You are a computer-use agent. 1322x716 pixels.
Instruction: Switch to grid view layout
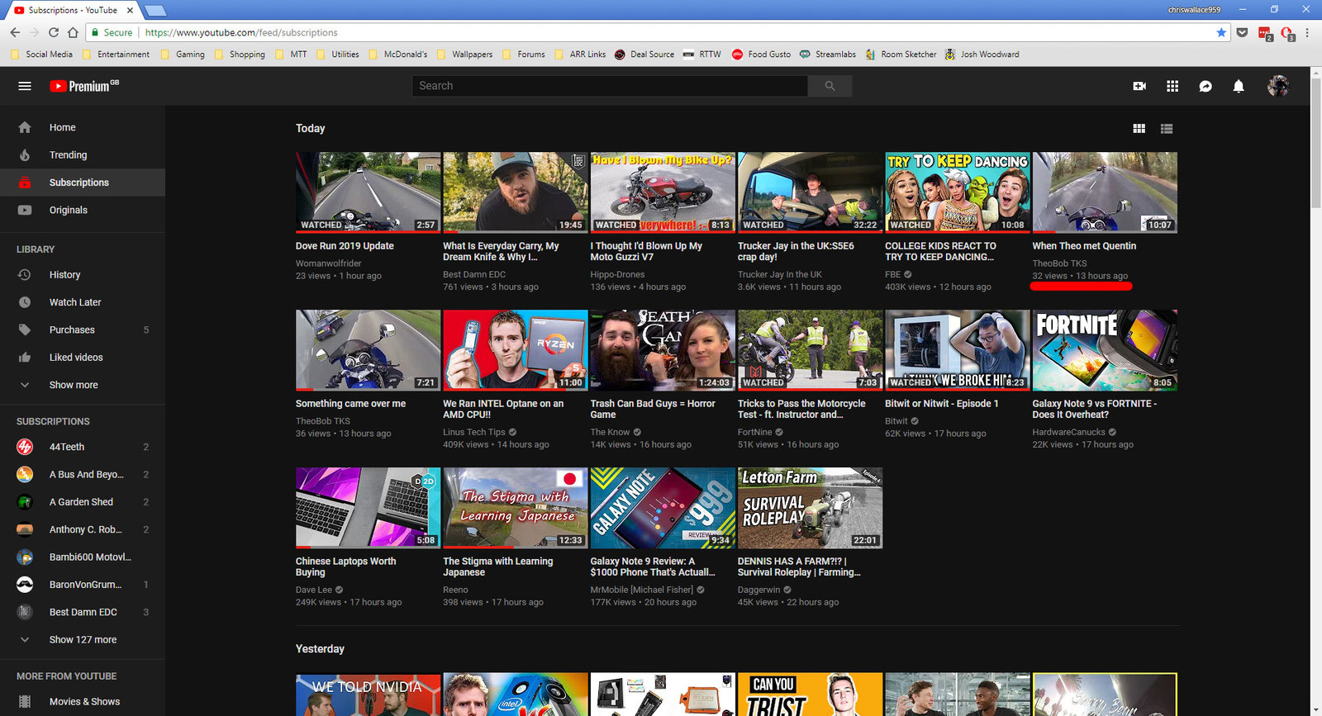click(x=1139, y=129)
